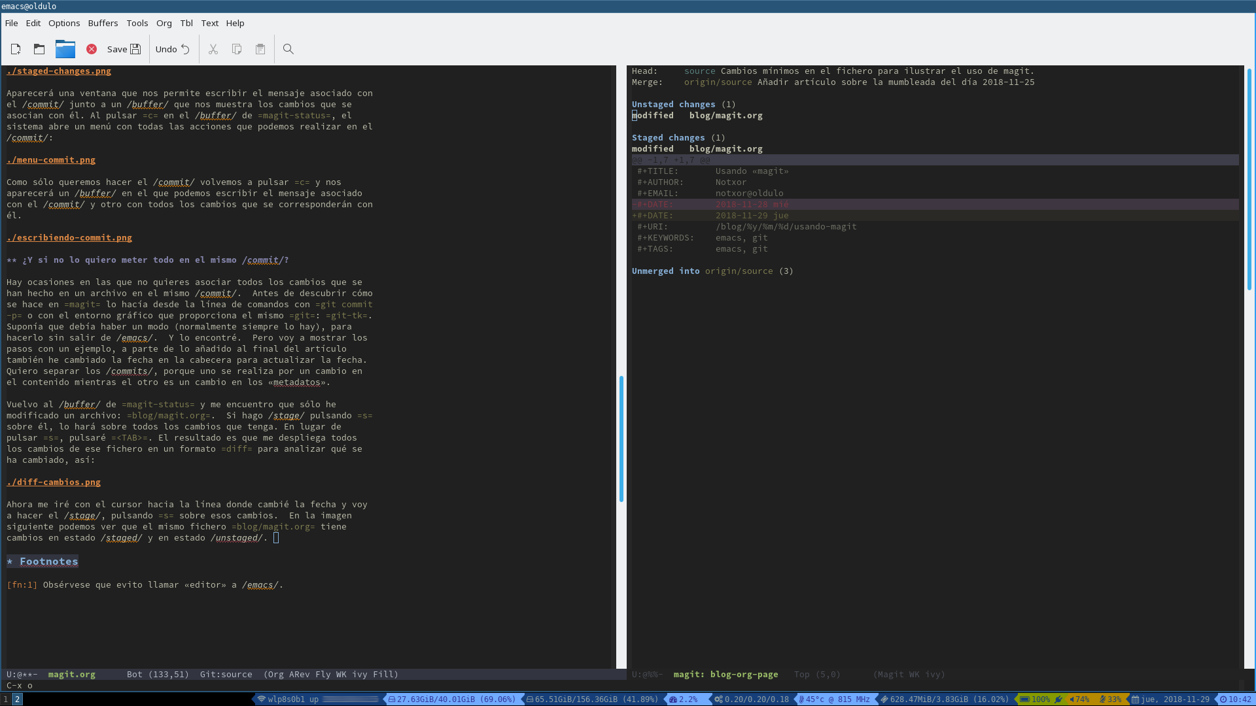Open the Options menu

64,23
